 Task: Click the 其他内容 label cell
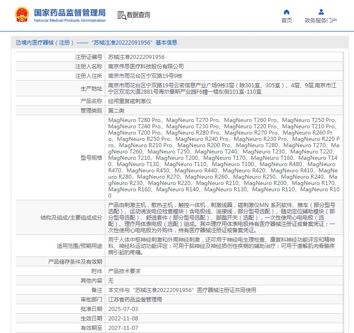(60, 281)
